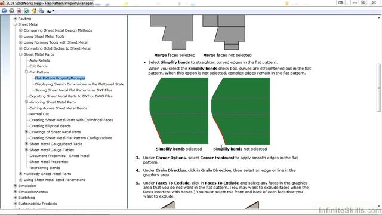
Task: Click the Routing tree label
Action: click(24, 19)
